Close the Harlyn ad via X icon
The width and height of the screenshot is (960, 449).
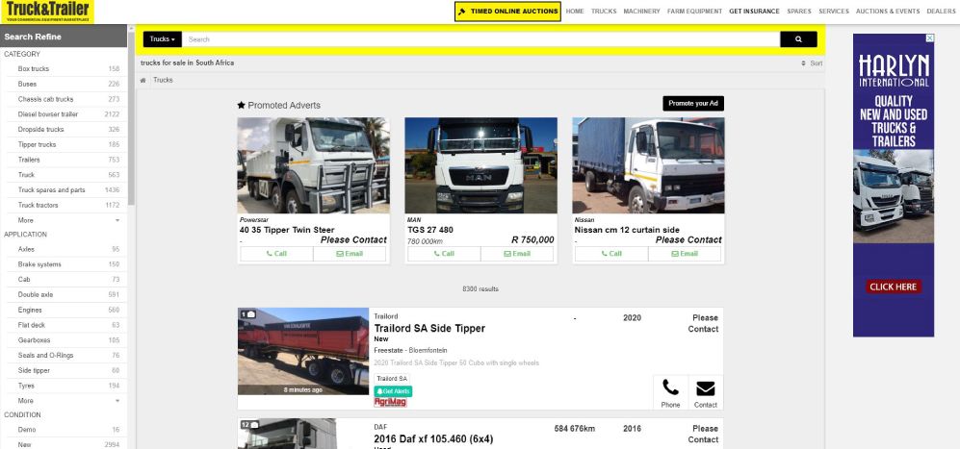929,37
